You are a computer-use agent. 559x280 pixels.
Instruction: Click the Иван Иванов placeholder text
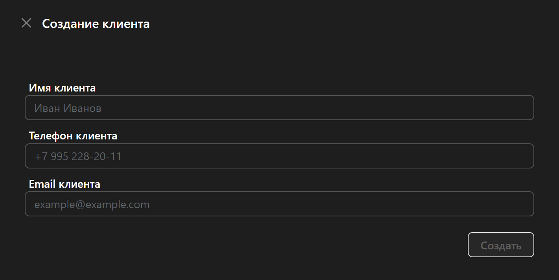(x=68, y=108)
